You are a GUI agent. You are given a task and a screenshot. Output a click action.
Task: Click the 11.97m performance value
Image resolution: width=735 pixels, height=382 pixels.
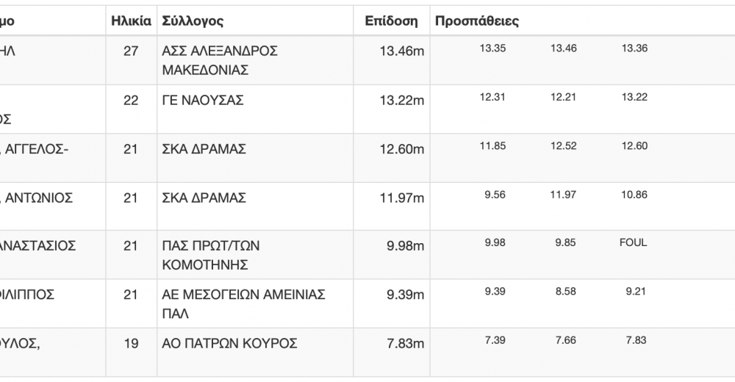(402, 198)
